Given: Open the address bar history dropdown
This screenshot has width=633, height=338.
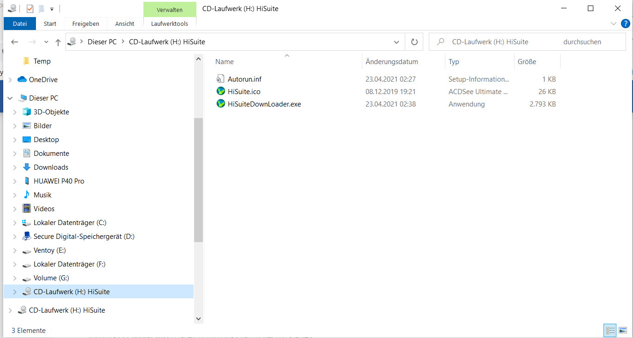Looking at the screenshot, I should point(396,42).
